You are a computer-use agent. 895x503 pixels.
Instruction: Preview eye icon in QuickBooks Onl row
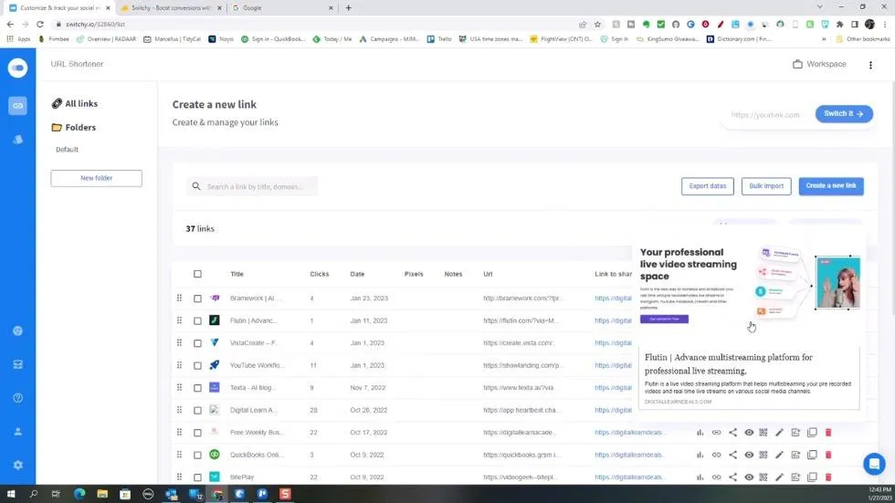[749, 455]
